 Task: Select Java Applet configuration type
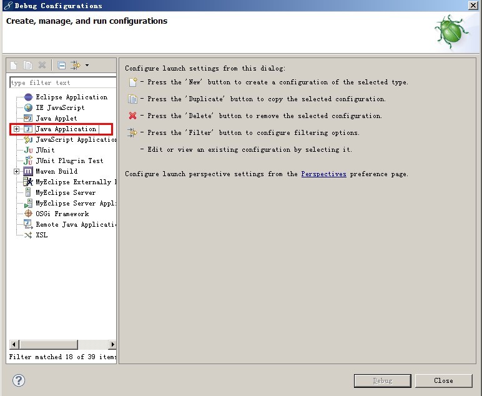click(56, 119)
